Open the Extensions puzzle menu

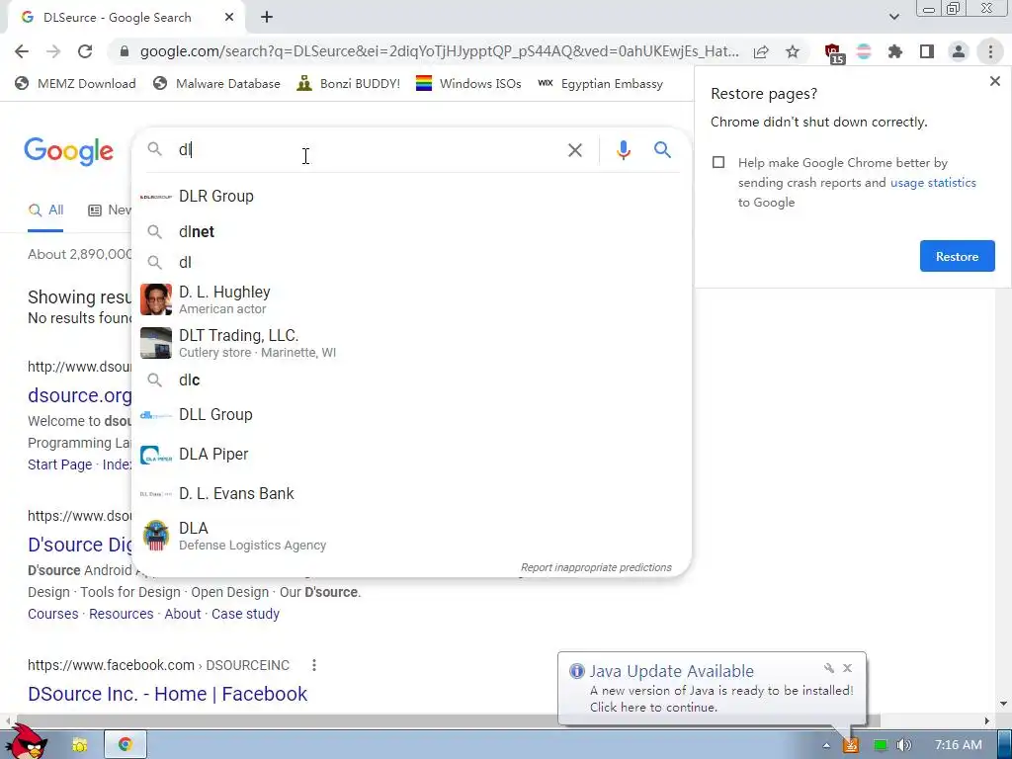[x=895, y=51]
